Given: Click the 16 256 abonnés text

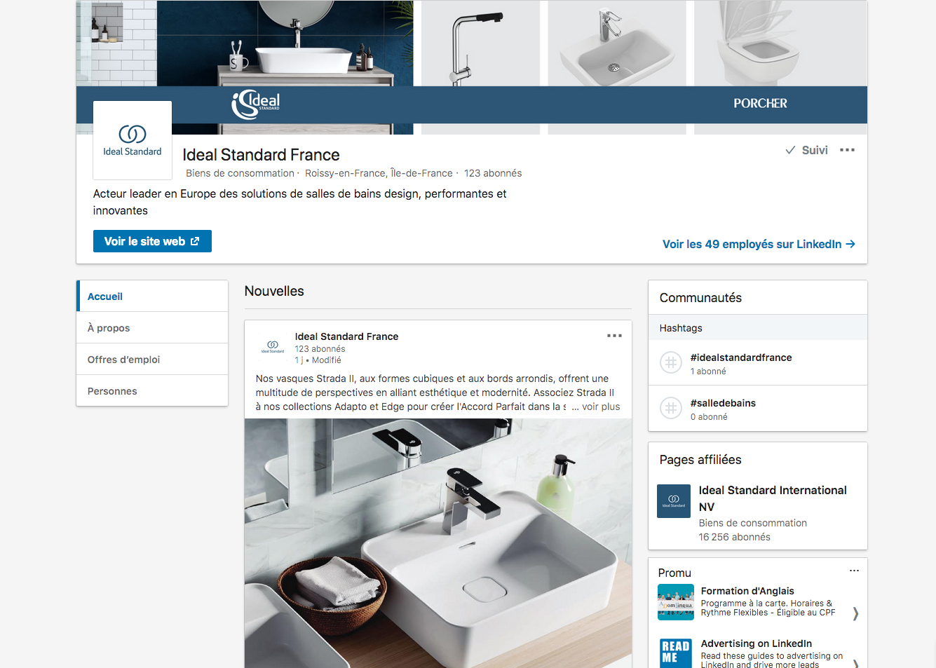Looking at the screenshot, I should (734, 537).
